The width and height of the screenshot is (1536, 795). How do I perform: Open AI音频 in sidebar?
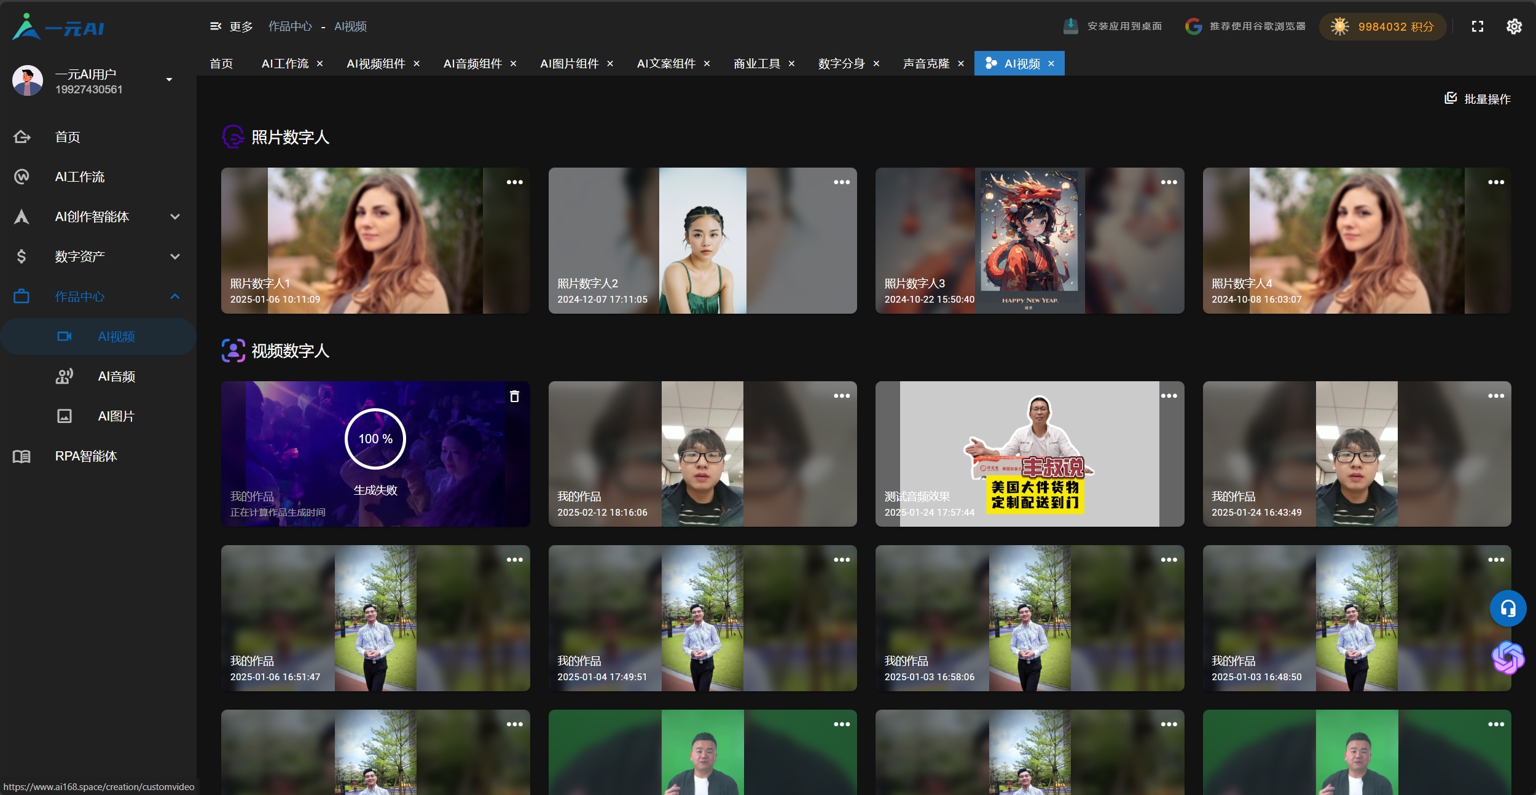pos(116,376)
